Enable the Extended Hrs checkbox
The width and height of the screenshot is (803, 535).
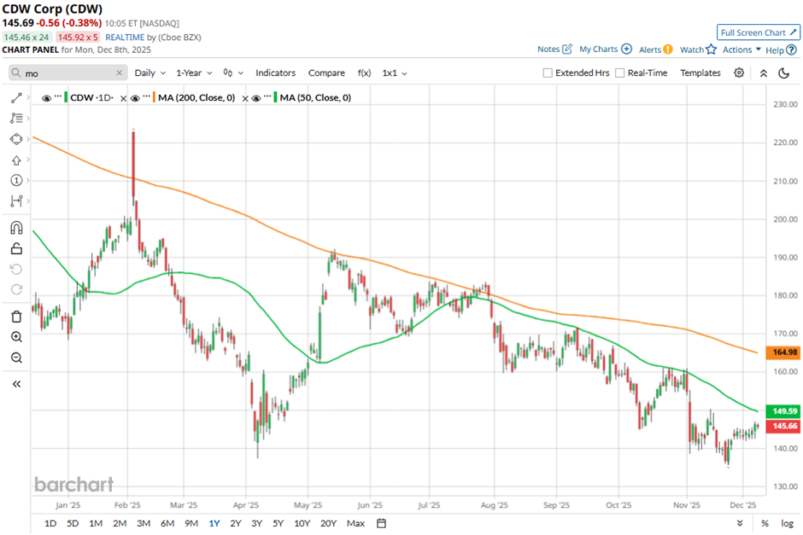[548, 73]
